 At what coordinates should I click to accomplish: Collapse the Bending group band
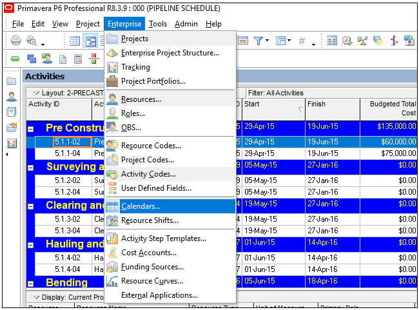coord(31,284)
